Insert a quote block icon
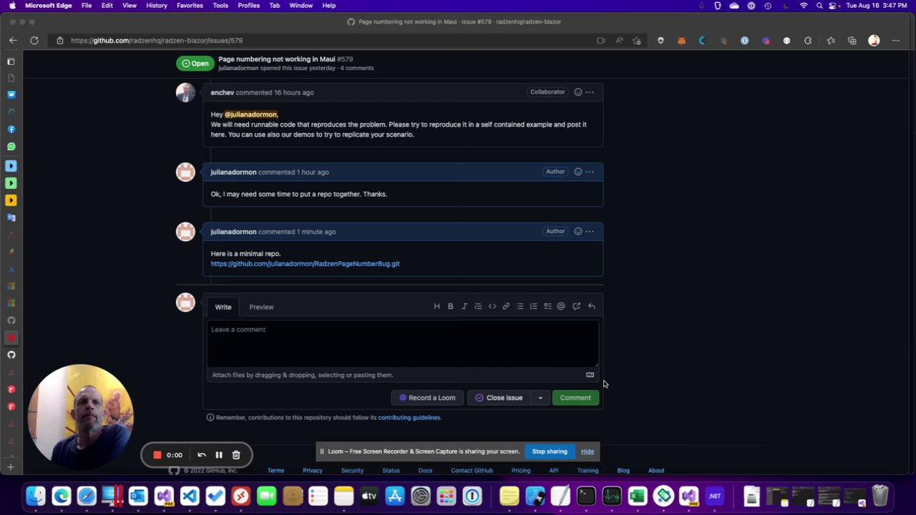This screenshot has height=515, width=916. [478, 306]
